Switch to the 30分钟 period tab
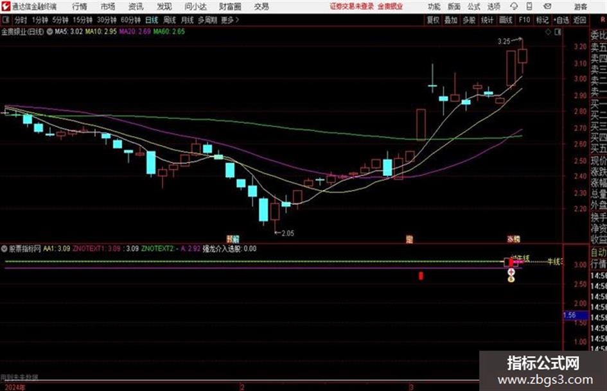The image size is (607, 391). 107,20
